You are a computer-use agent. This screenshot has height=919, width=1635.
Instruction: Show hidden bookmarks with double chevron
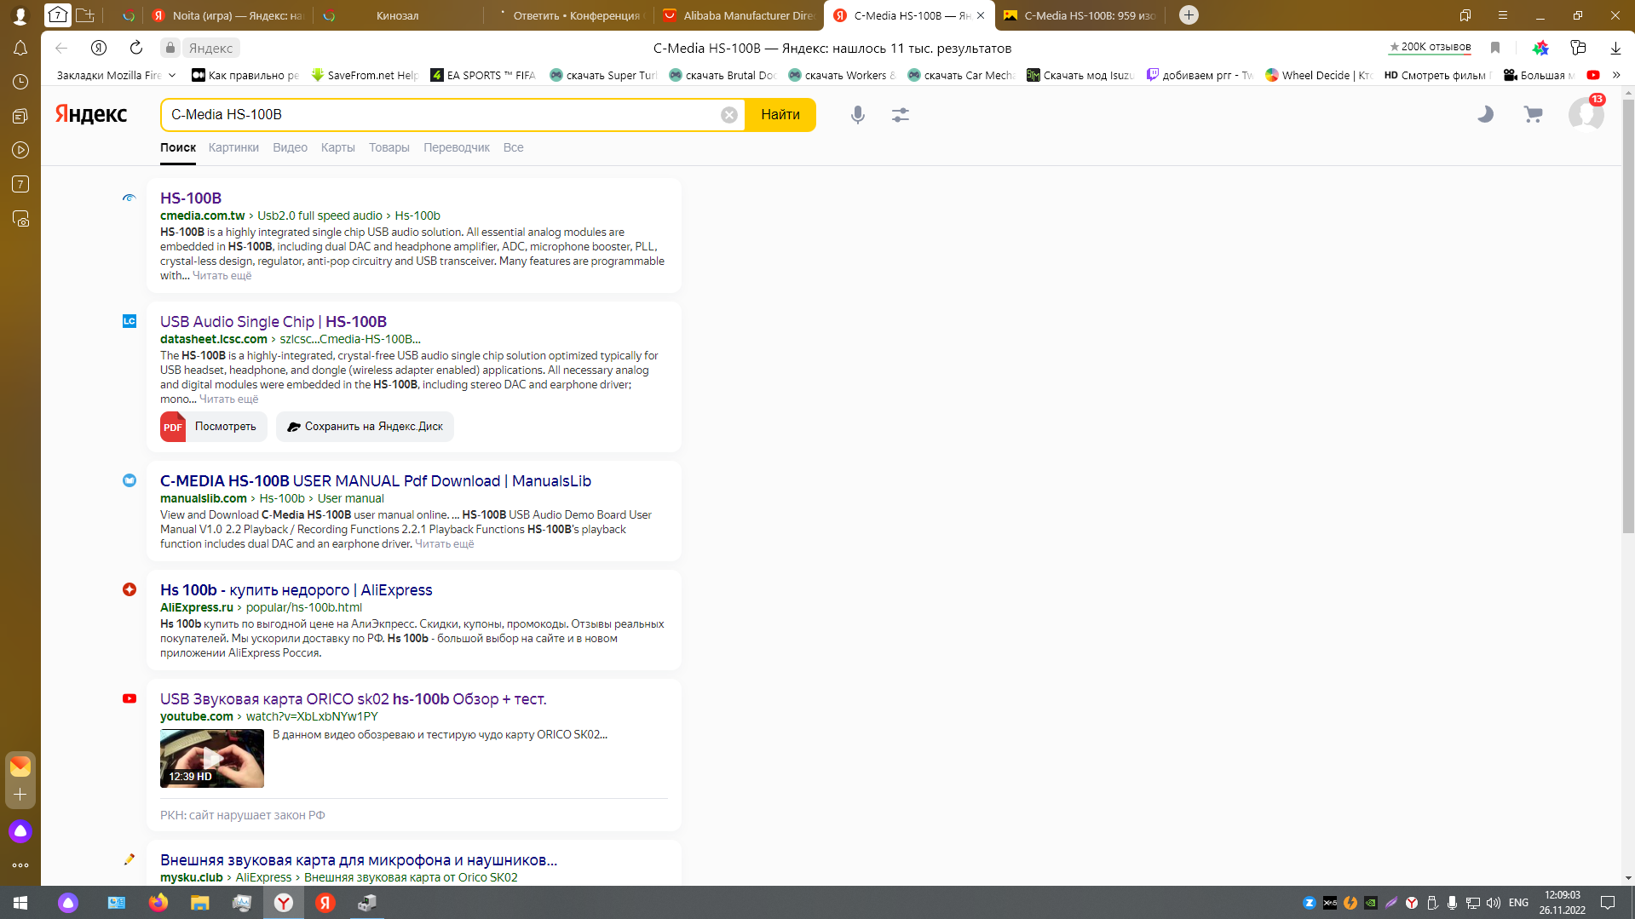pos(1616,75)
